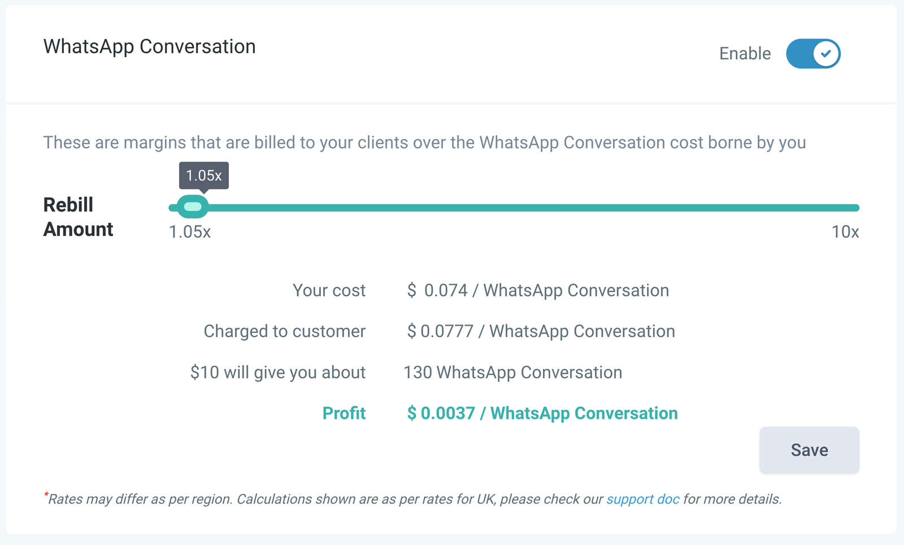Click the red asterisk before the rates note
Image resolution: width=904 pixels, height=545 pixels.
pyautogui.click(x=46, y=495)
